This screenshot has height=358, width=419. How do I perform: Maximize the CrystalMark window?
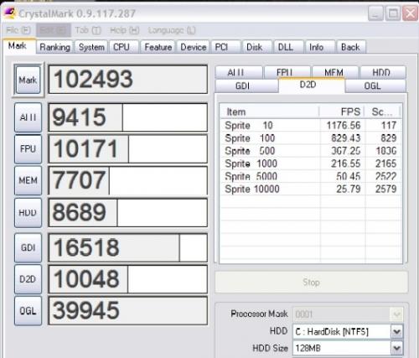pos(393,13)
